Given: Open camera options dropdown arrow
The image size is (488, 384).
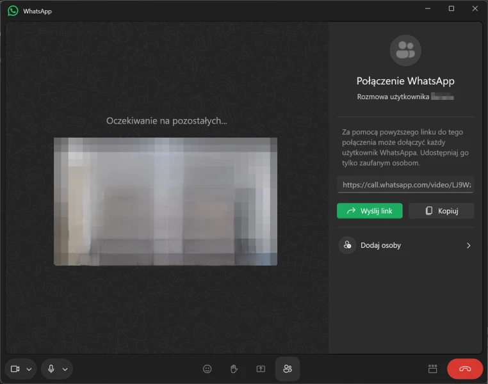Looking at the screenshot, I should (x=29, y=369).
